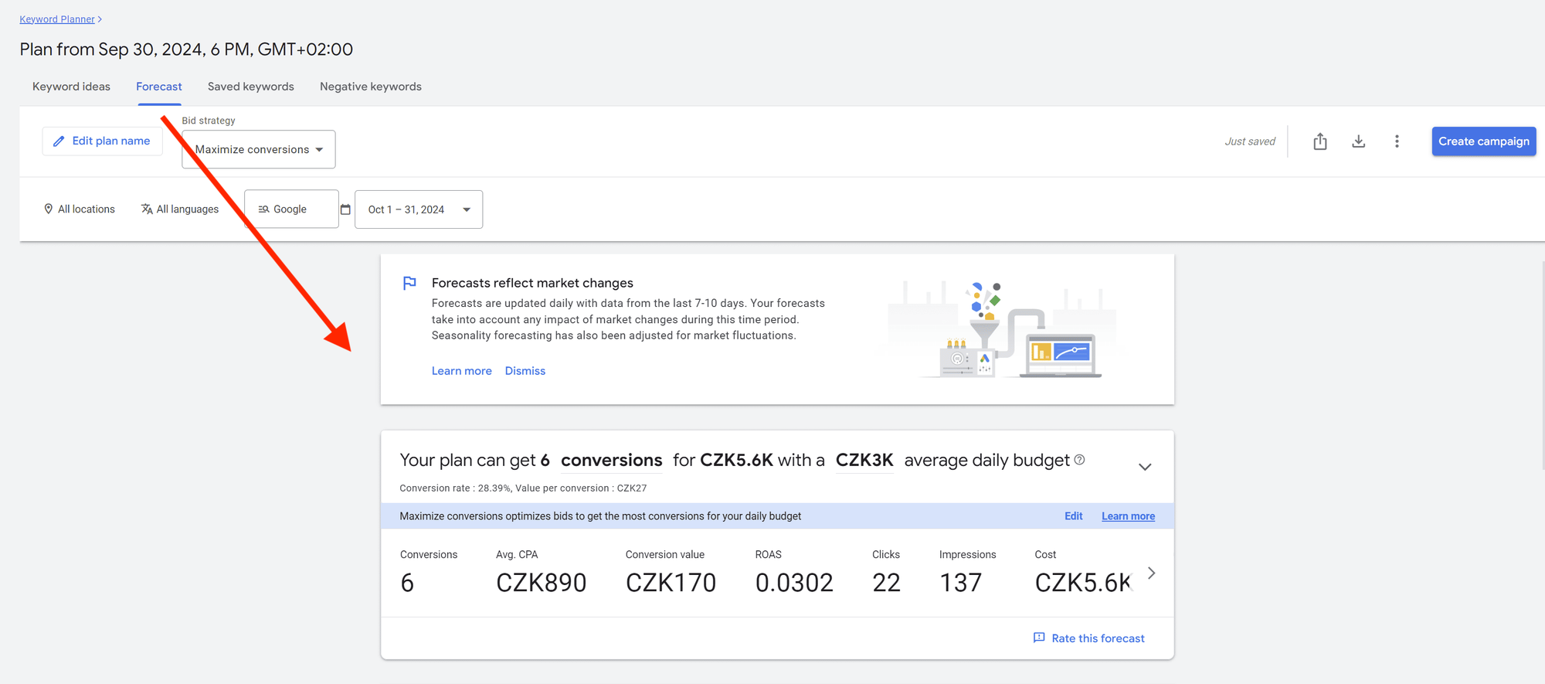The width and height of the screenshot is (1545, 684).
Task: Click the pencil icon beside Edit plan name
Action: [x=59, y=141]
